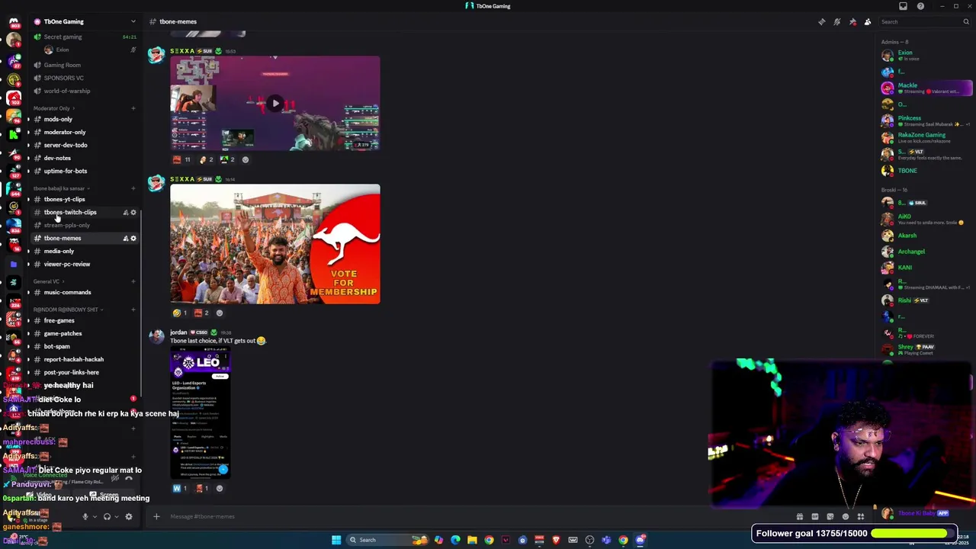Viewport: 976px width, 549px height.
Task: Add a channel to Moderator Only category
Action: coord(133,108)
